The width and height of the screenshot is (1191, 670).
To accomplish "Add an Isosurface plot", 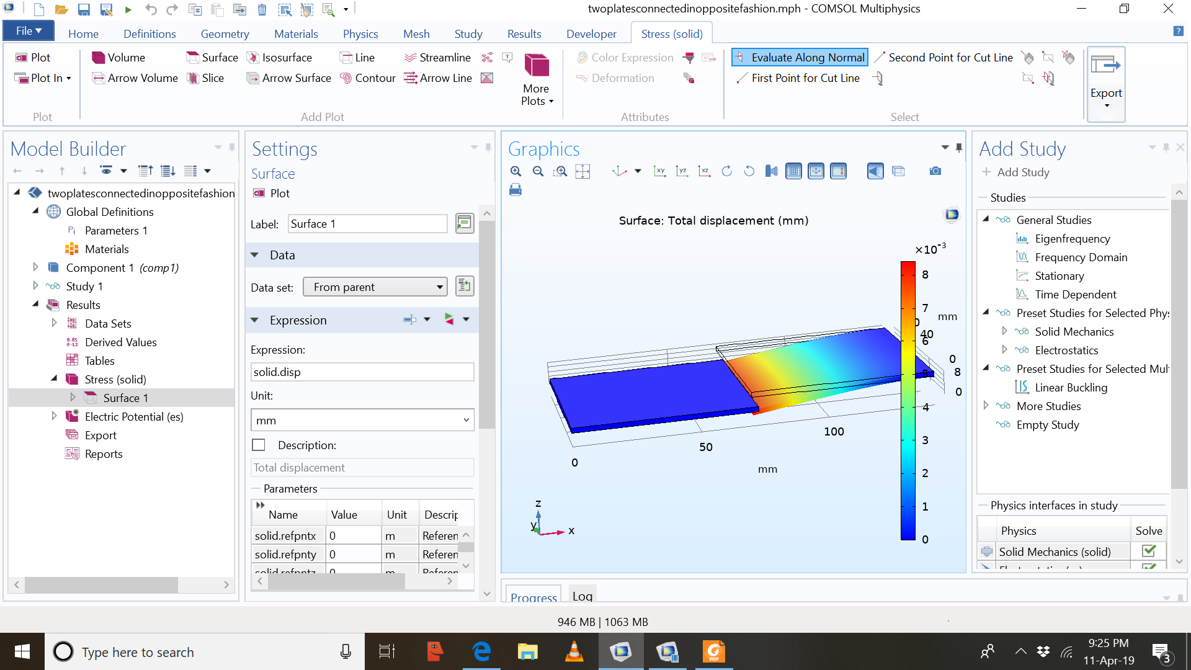I will pyautogui.click(x=279, y=57).
